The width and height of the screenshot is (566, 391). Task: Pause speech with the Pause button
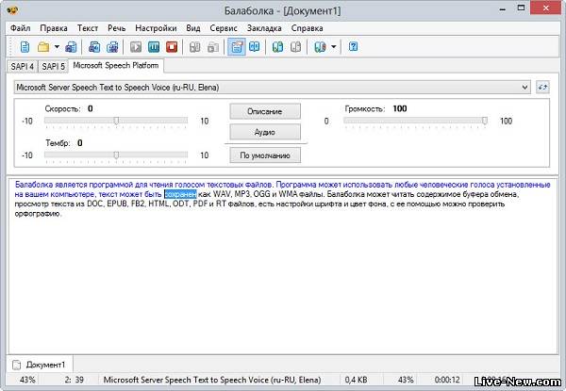pos(154,46)
